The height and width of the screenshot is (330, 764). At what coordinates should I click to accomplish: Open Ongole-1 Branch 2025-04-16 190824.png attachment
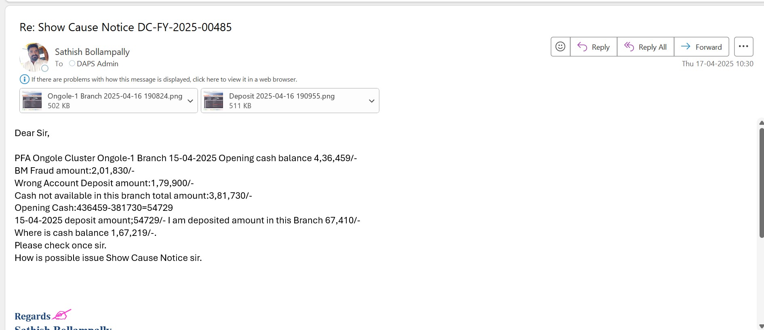115,96
